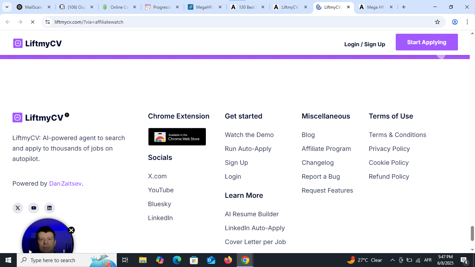This screenshot has height=267, width=475.
Task: Open Microsoft Store from taskbar
Action: [x=194, y=260]
